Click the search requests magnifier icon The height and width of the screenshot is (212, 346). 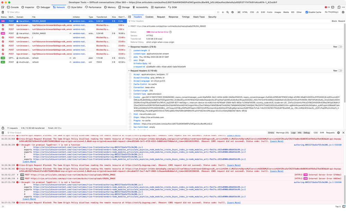[228, 12]
